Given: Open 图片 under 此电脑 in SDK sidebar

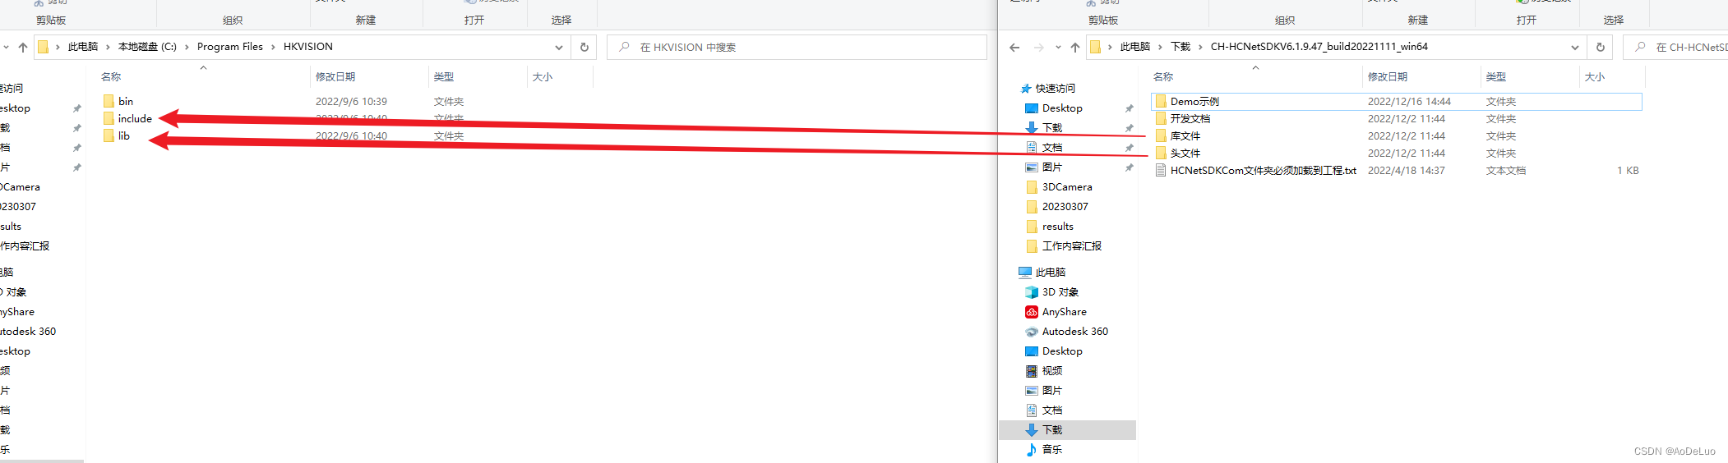Looking at the screenshot, I should 1052,390.
